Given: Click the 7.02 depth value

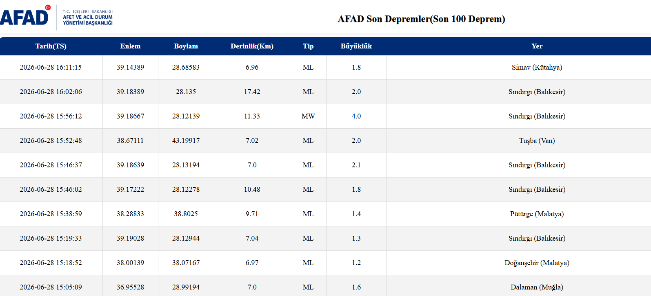Looking at the screenshot, I should click(252, 140).
